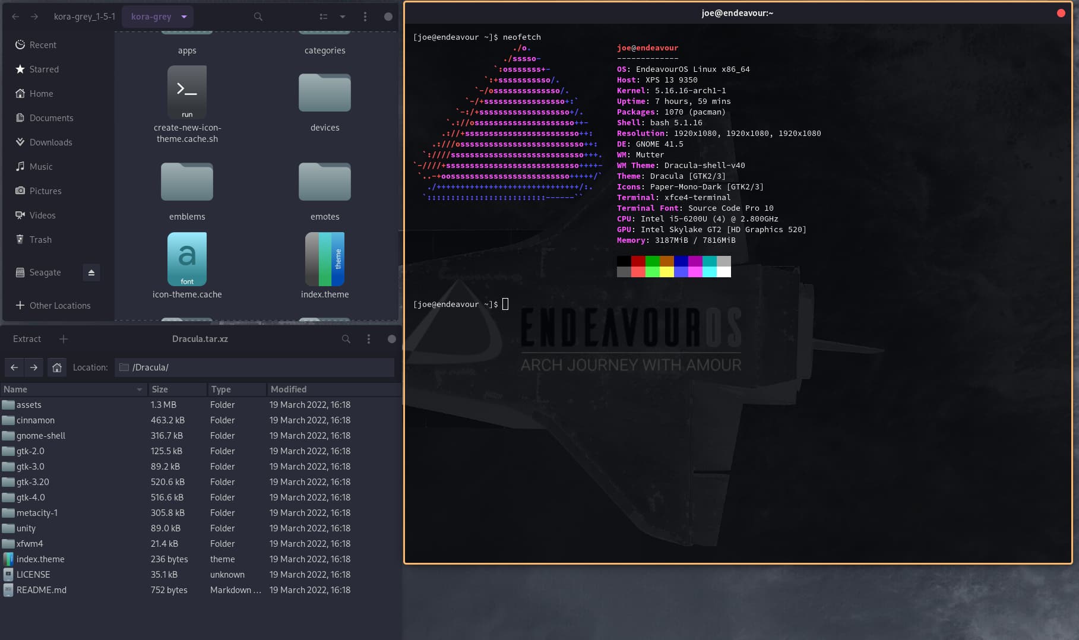
Task: Select create-new-icon-theme.cache.sh script icon
Action: point(187,92)
